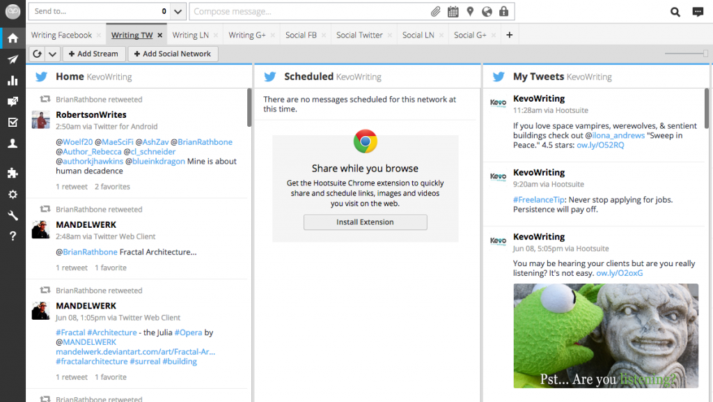The height and width of the screenshot is (402, 713).
Task: Open the @Woelf20 mention link
Action: click(74, 142)
